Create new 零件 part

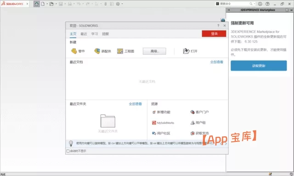(78, 51)
